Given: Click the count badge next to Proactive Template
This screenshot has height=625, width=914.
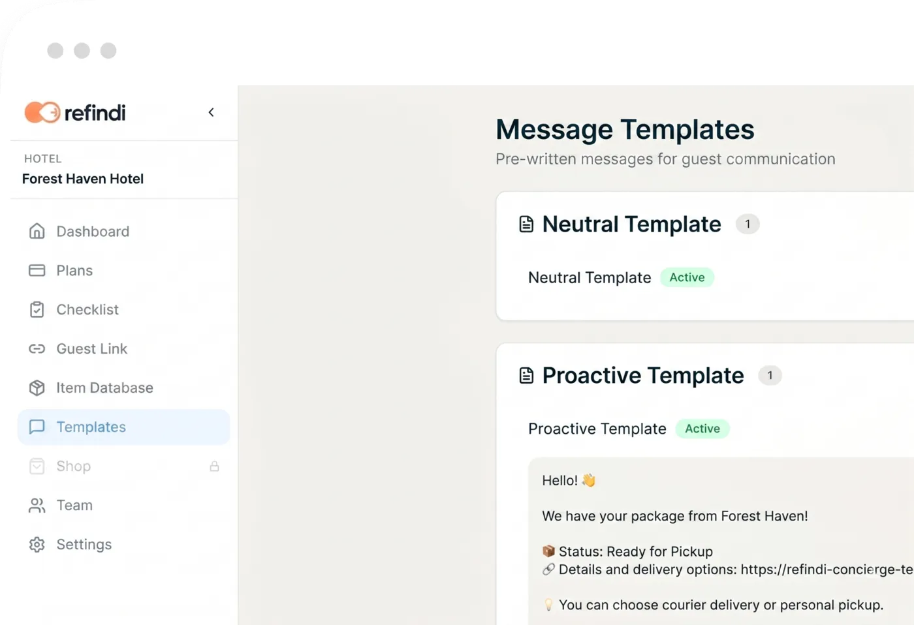Looking at the screenshot, I should pyautogui.click(x=770, y=376).
